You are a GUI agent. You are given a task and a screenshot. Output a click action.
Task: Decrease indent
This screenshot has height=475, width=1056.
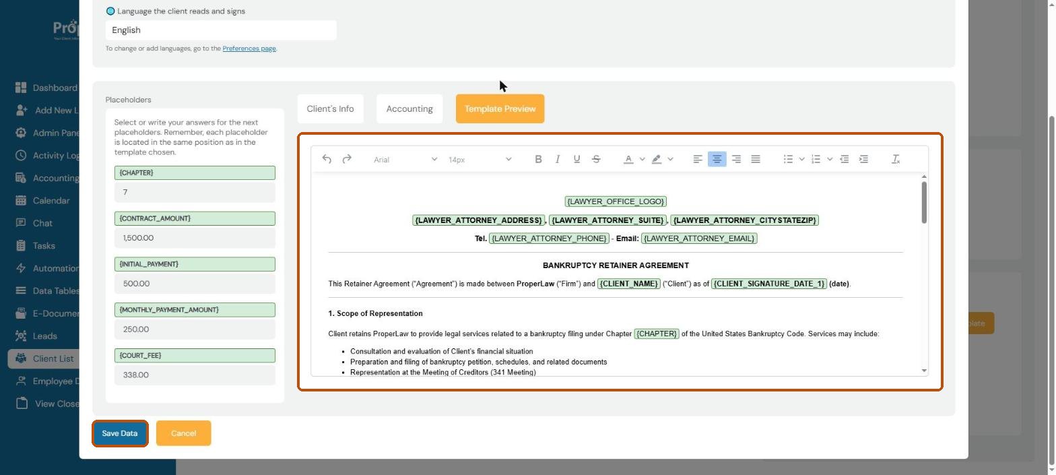click(x=844, y=159)
